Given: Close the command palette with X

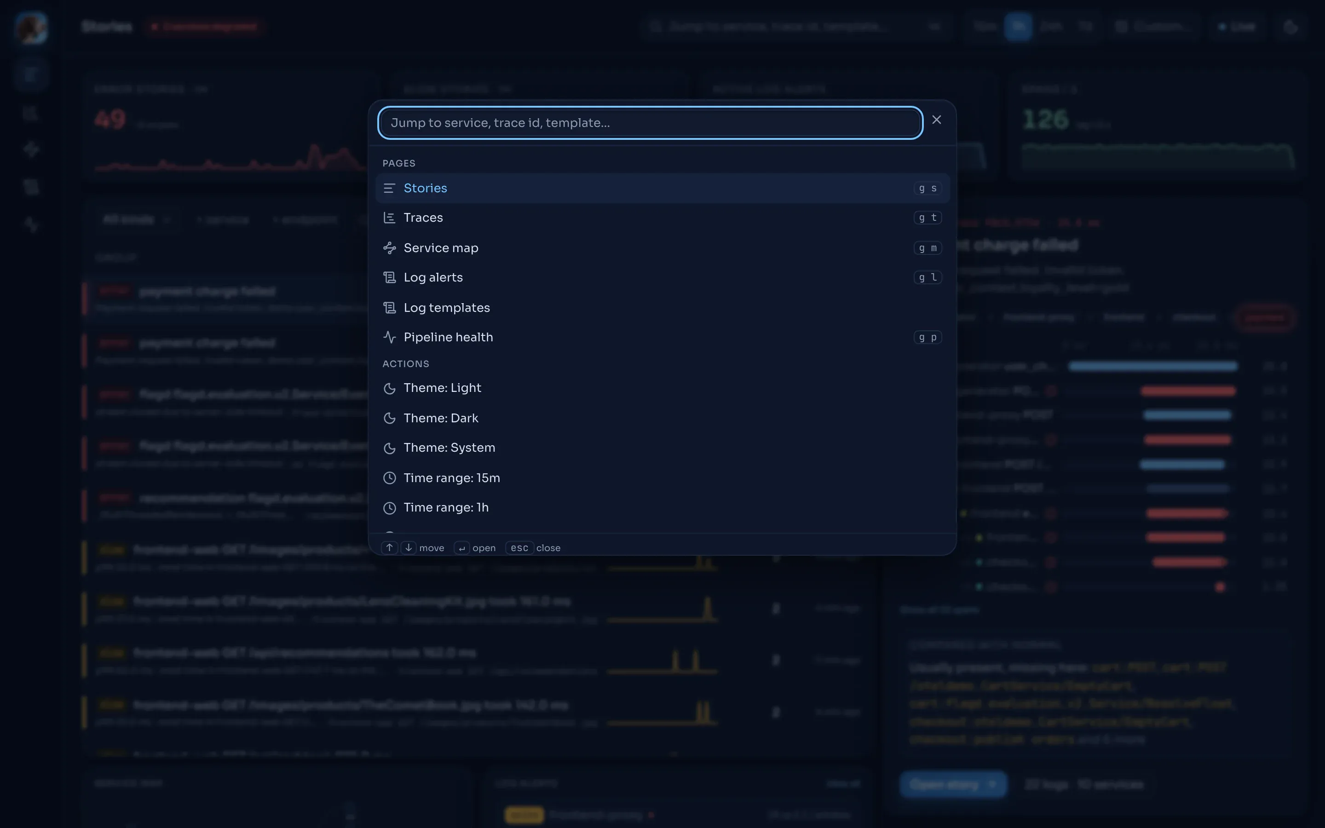Looking at the screenshot, I should [936, 120].
